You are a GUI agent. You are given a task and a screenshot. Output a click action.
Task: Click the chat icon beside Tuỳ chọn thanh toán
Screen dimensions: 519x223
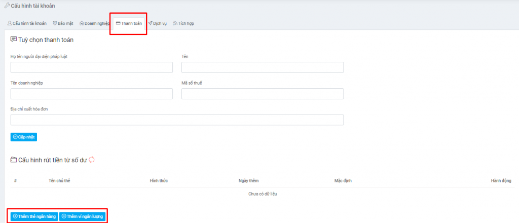14,40
